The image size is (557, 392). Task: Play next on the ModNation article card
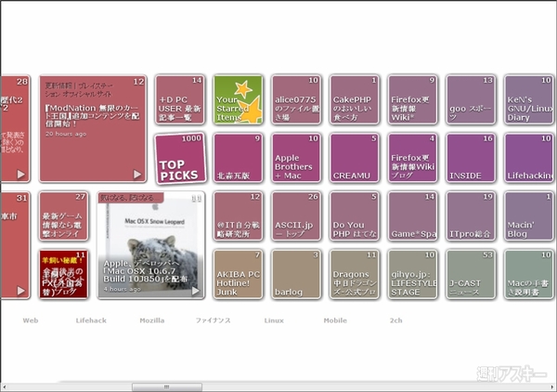pos(137,174)
